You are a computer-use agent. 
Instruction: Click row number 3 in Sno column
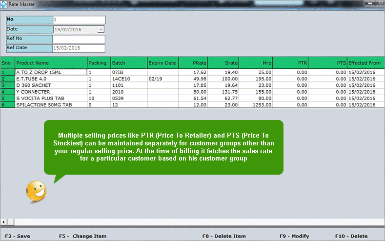(8, 85)
